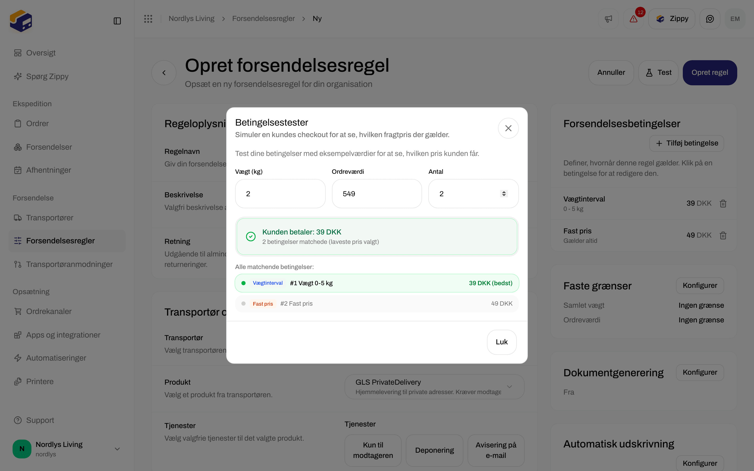Open the Produkt GLS PrivateDelivery dropdown
Viewport: 754px width, 471px height.
click(434, 386)
